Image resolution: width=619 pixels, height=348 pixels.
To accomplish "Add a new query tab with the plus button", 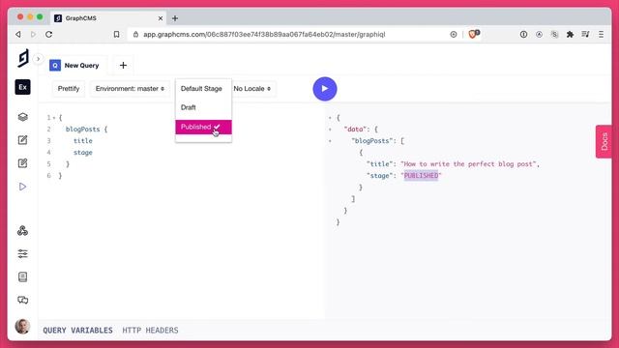I will point(123,66).
